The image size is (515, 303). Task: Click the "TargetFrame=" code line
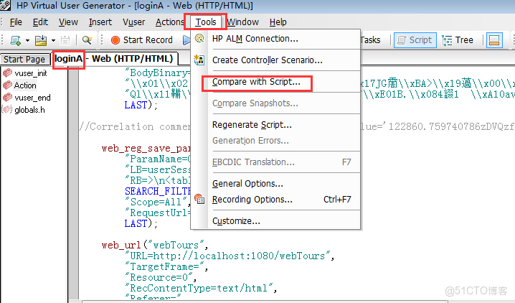coord(166,266)
